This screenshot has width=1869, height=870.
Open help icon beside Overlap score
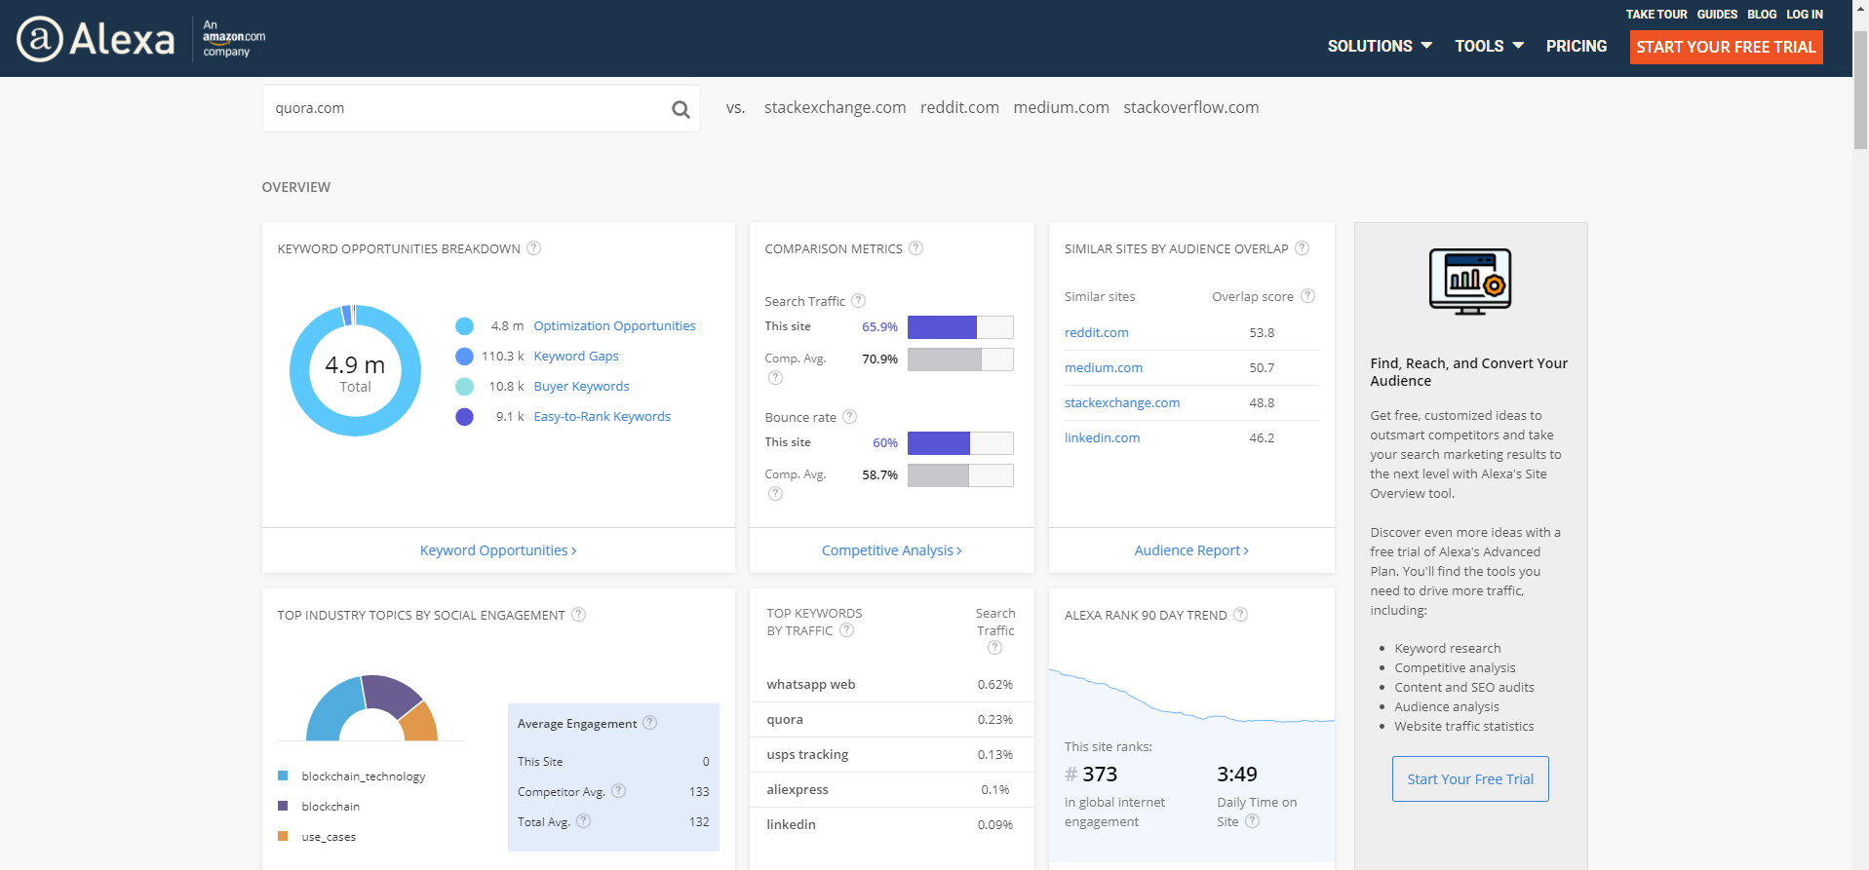[1308, 296]
